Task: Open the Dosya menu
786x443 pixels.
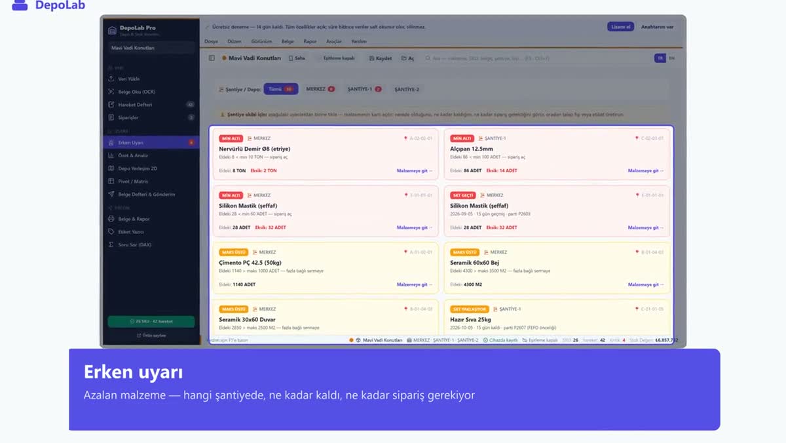Action: coord(211,41)
